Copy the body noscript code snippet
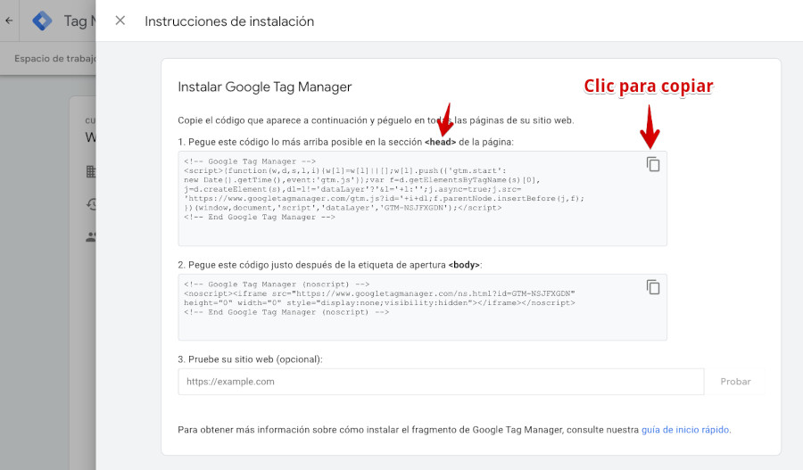Viewport: 803px width, 470px height. 653,287
